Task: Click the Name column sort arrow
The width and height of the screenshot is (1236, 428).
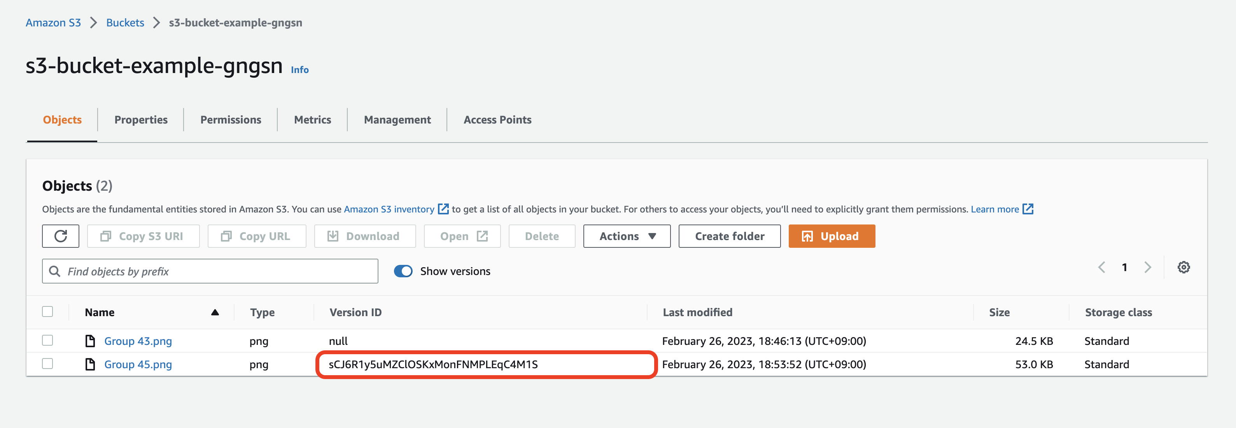Action: [x=215, y=313]
